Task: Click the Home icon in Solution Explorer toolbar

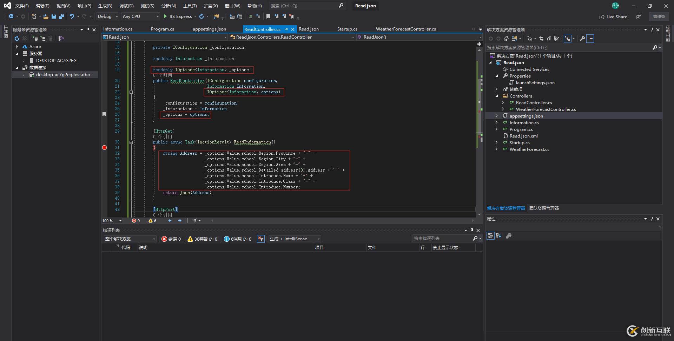Action: click(x=506, y=39)
